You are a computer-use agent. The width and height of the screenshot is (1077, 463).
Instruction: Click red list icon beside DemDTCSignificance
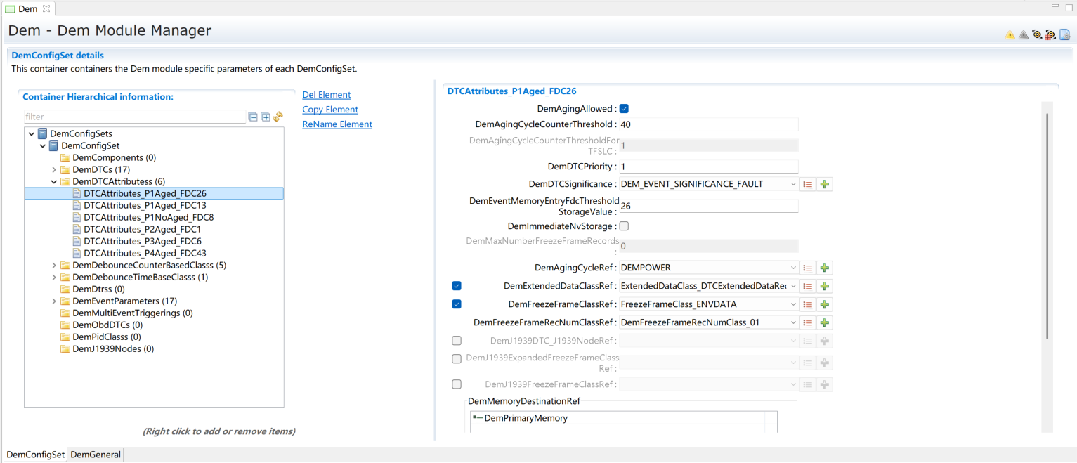808,184
